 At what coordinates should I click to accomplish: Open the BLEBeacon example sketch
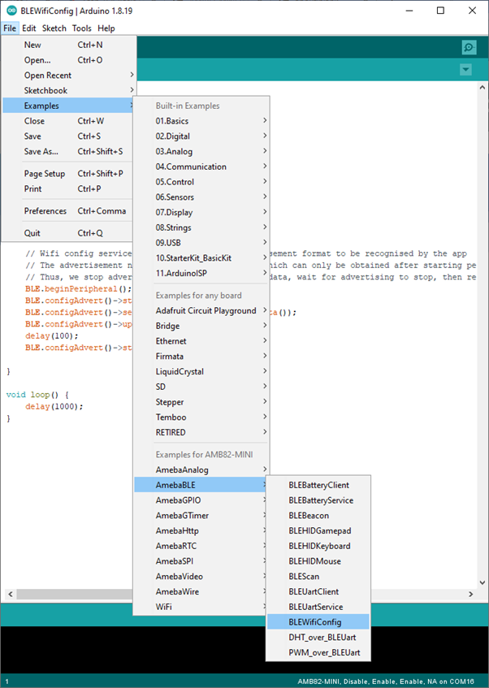[x=310, y=515]
